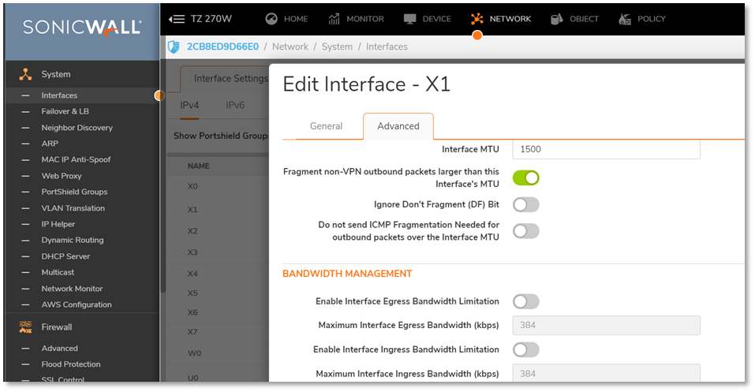Open Failover & LB page
755x392 pixels.
coord(65,111)
